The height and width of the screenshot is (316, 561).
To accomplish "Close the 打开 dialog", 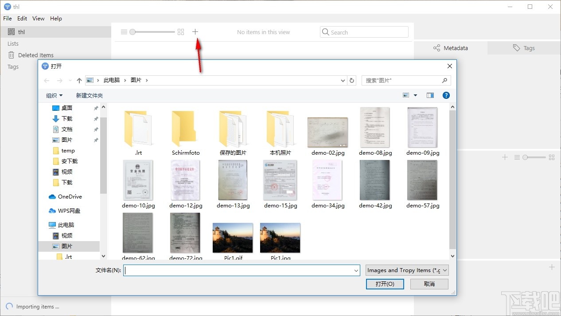I will tap(449, 66).
